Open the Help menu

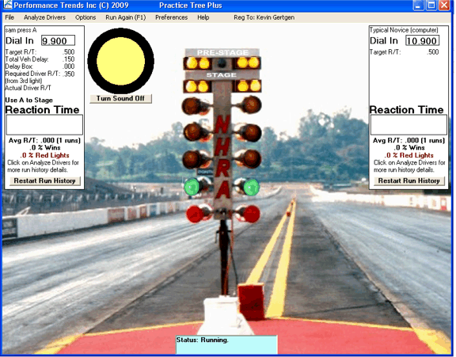tap(203, 17)
